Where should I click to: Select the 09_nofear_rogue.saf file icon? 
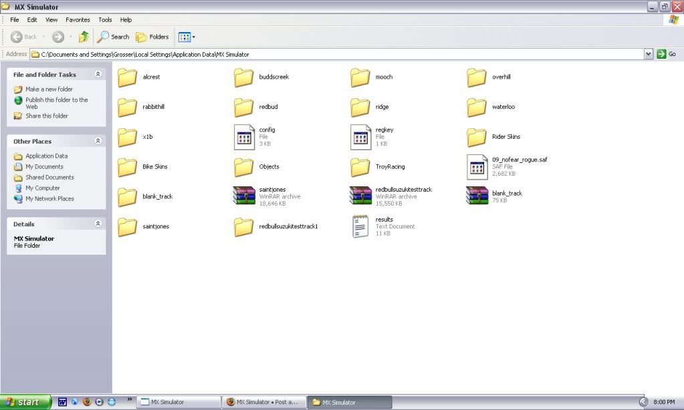[477, 168]
